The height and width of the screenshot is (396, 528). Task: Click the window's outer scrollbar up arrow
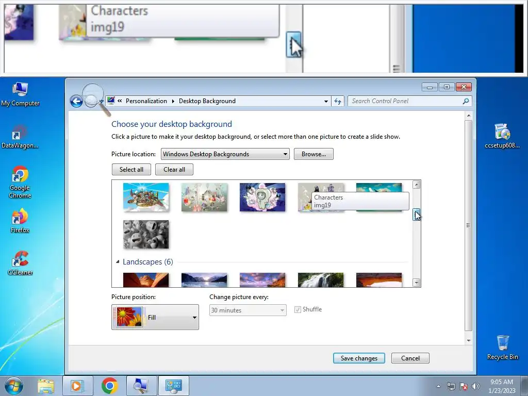(468, 116)
